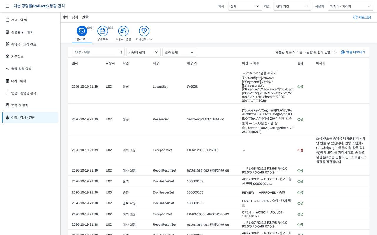Screen dimensions: 377x235
Task: Open 연령 · 충당금 분석 in the sidebar
Action: 30,93
